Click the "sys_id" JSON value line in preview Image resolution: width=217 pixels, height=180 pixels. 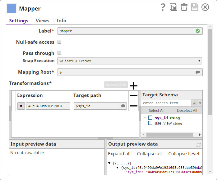click(x=164, y=172)
